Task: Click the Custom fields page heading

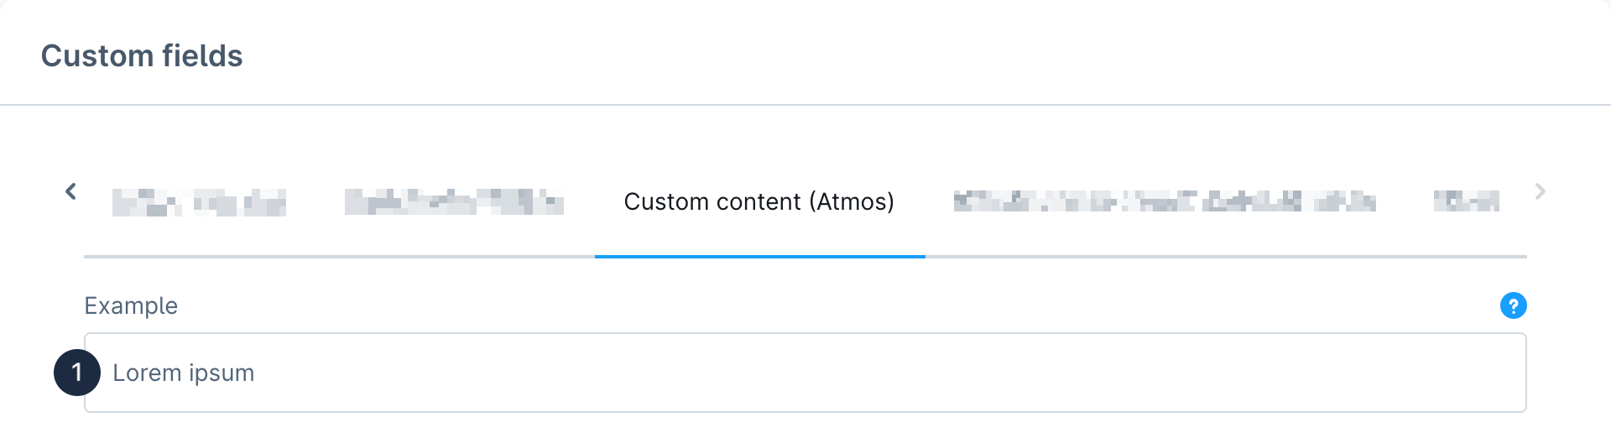Action: (x=142, y=56)
